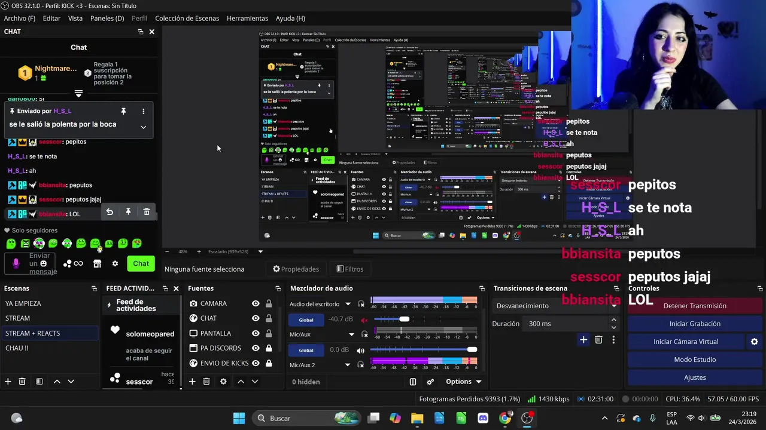Adjust Audio del escritorio volume slider
Screen dimensions: 766x430
pos(425,319)
